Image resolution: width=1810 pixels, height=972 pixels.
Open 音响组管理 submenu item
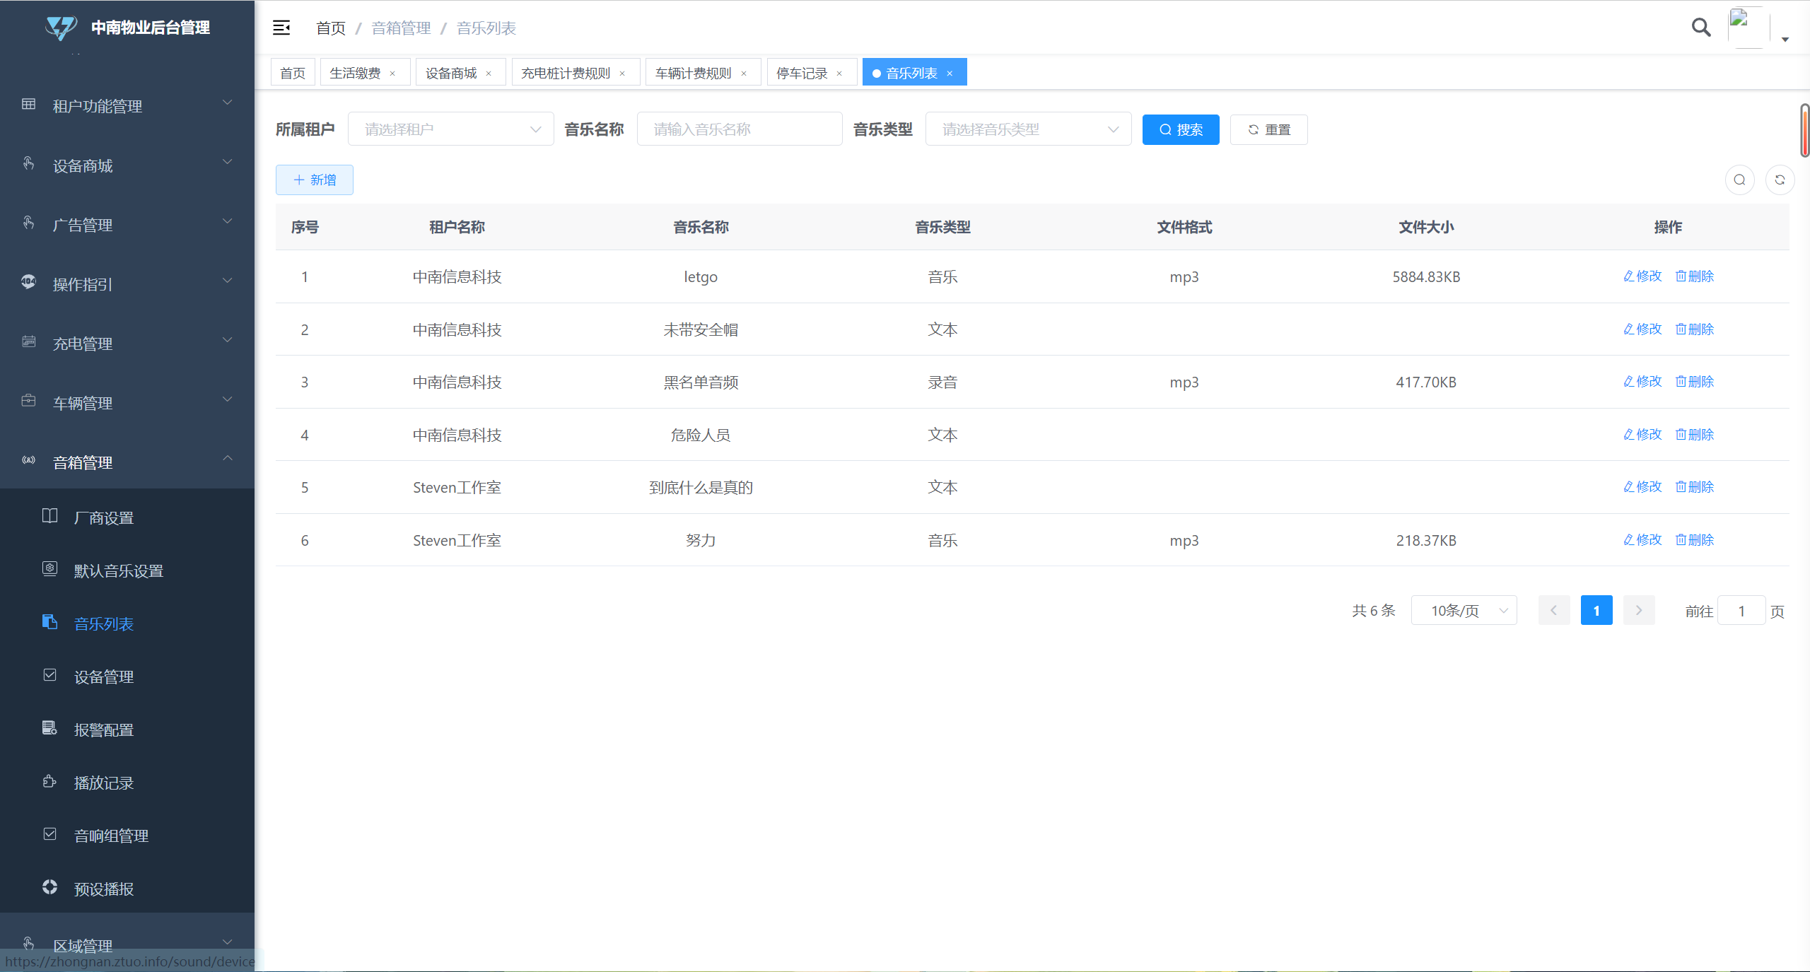pos(127,836)
